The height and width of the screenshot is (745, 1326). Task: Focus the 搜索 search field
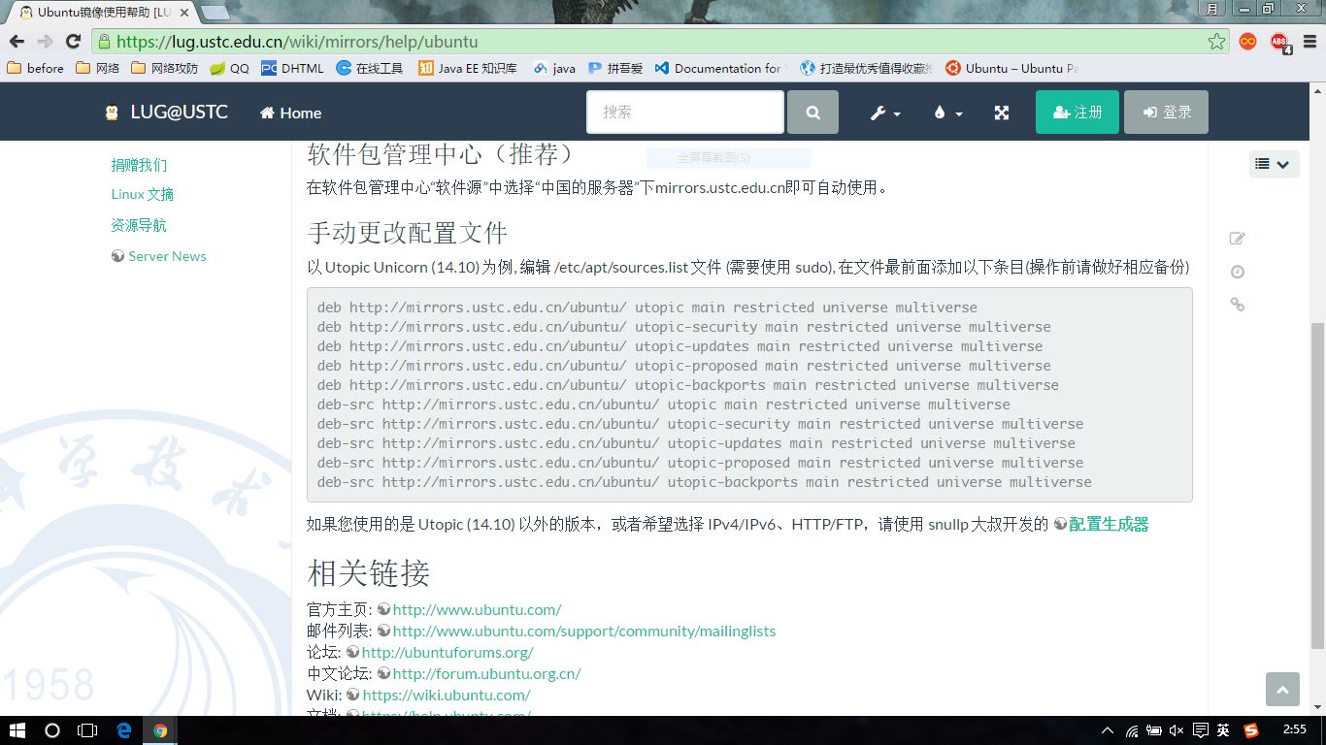(685, 113)
